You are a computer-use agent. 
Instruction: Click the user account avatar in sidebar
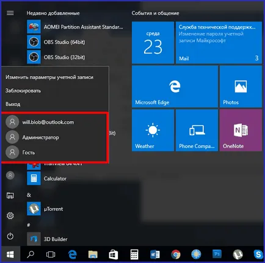click(10, 175)
